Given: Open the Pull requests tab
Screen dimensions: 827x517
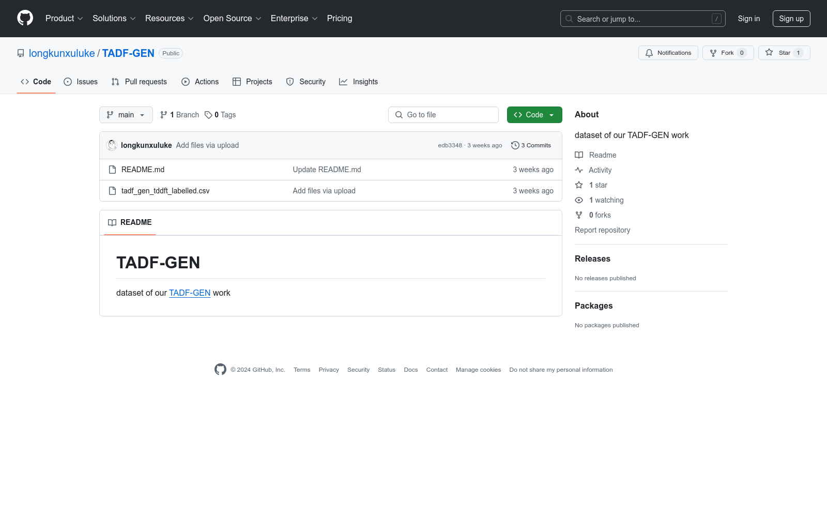Looking at the screenshot, I should tap(139, 82).
